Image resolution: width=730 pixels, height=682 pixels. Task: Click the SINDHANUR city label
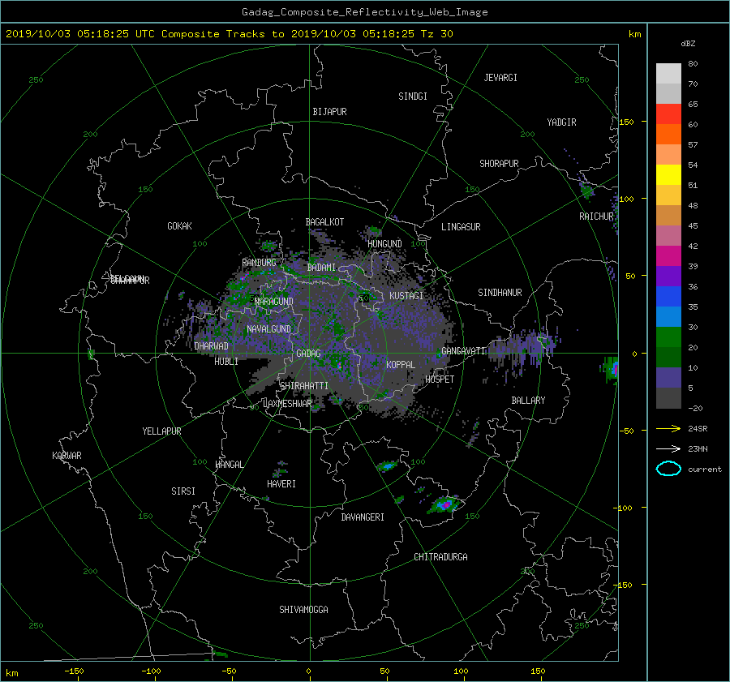500,293
